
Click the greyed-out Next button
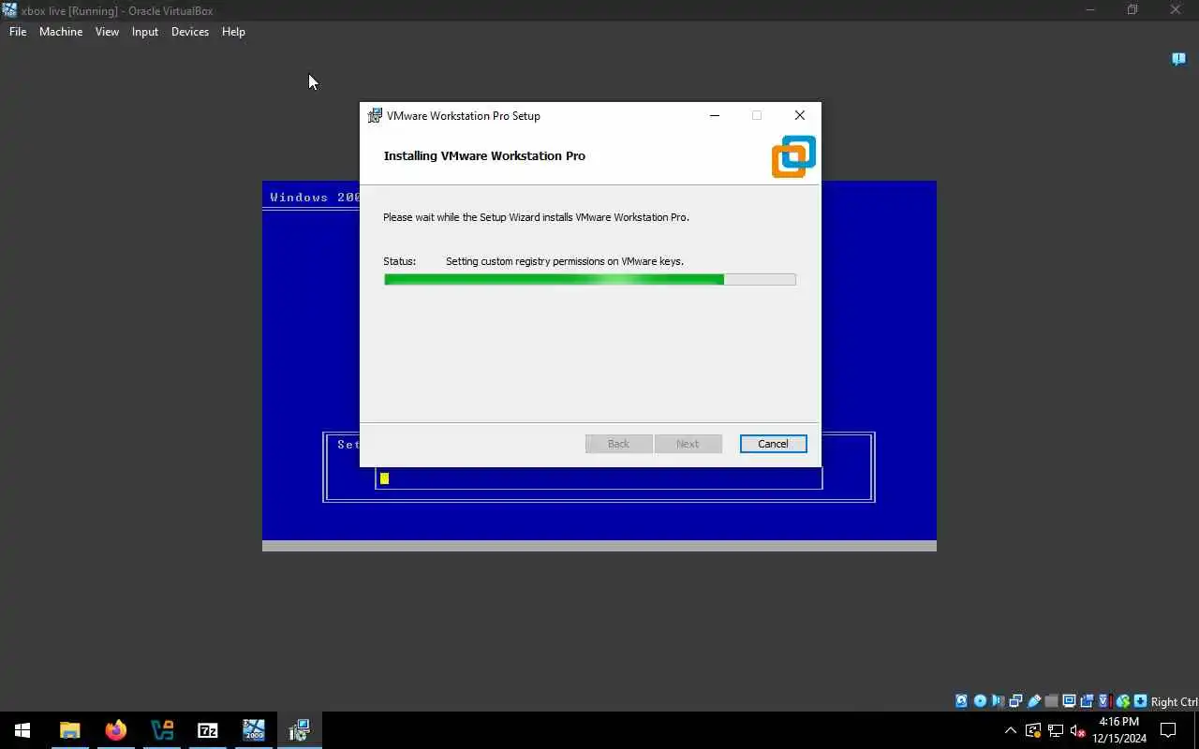[x=688, y=444]
